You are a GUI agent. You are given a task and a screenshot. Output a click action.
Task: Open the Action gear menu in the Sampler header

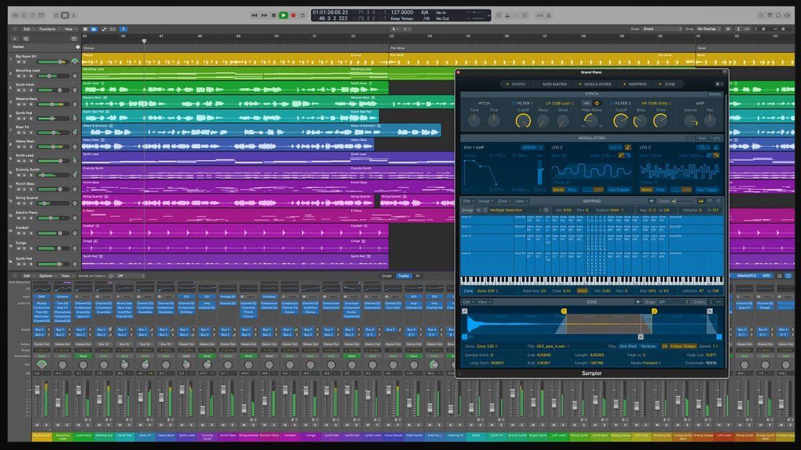(716, 85)
